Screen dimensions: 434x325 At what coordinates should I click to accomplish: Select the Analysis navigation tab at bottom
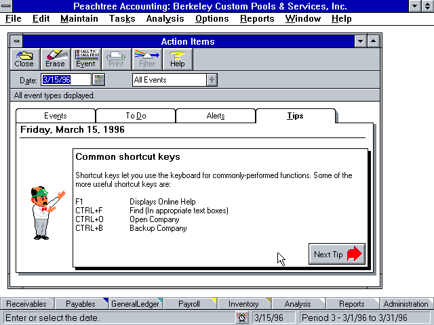(298, 304)
